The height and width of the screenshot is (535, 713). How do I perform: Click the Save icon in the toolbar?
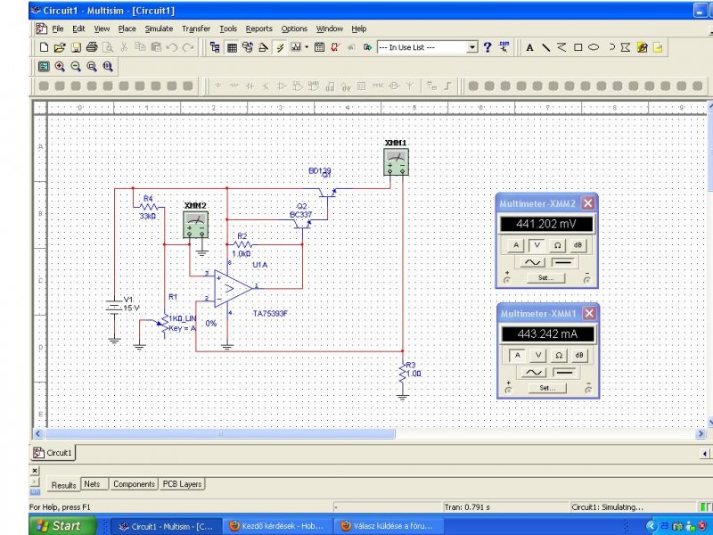pyautogui.click(x=76, y=47)
